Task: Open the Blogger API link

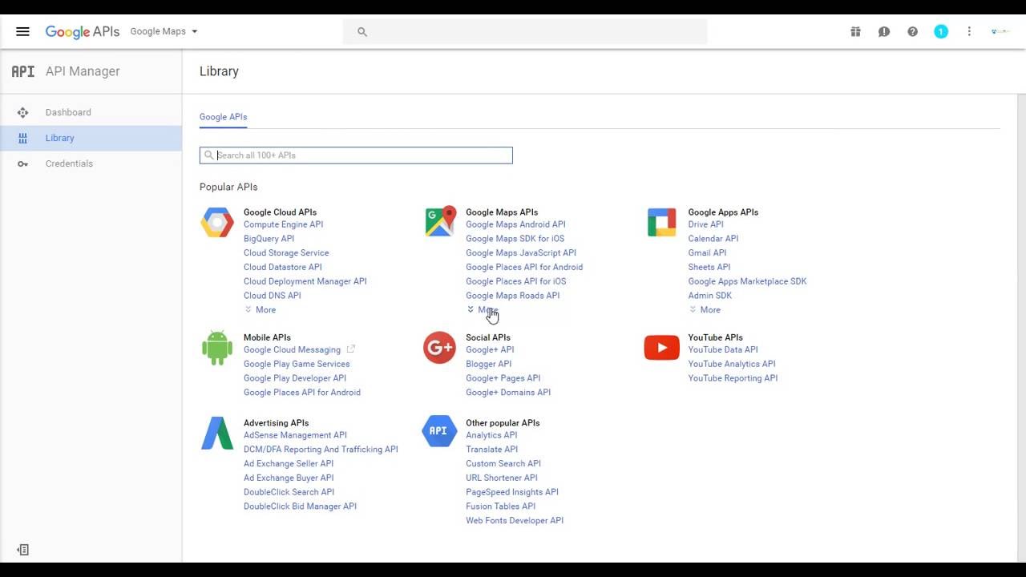Action: 488,364
